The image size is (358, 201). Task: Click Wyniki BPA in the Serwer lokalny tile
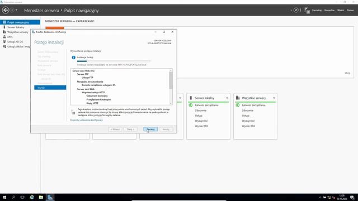pos(201,126)
